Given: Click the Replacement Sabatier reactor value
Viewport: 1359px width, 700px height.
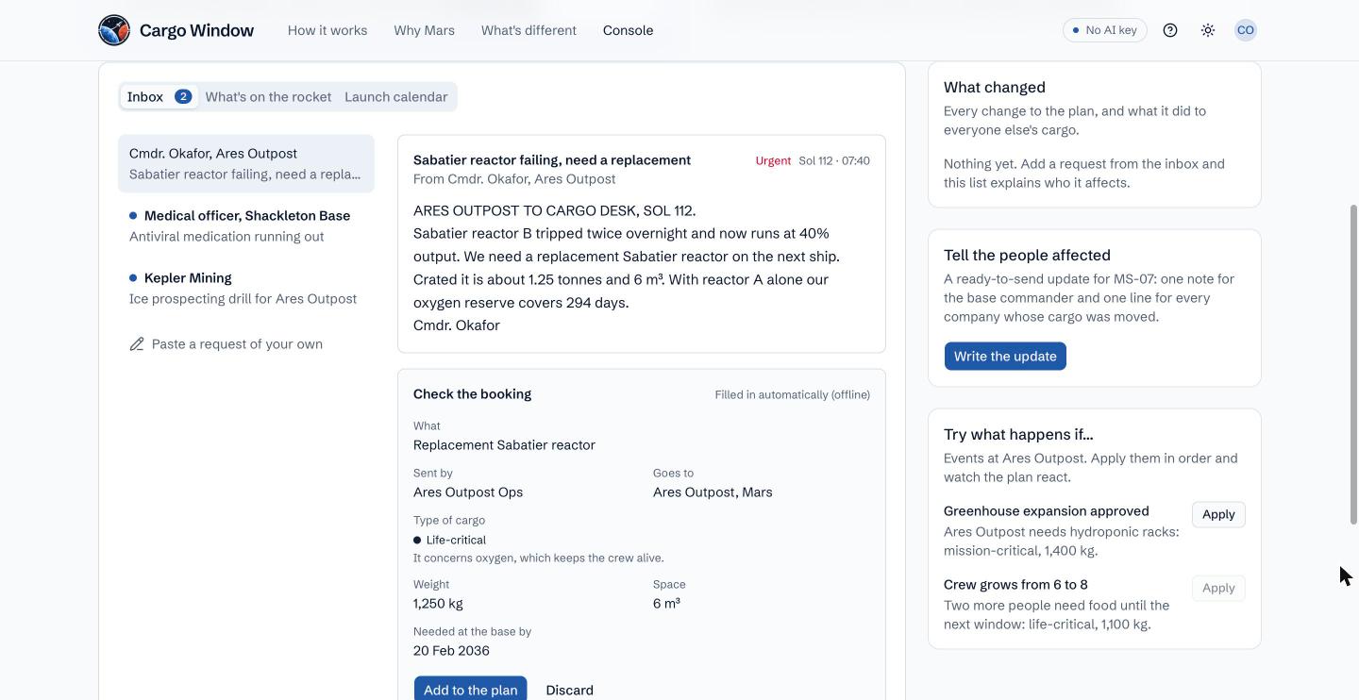Looking at the screenshot, I should (504, 445).
